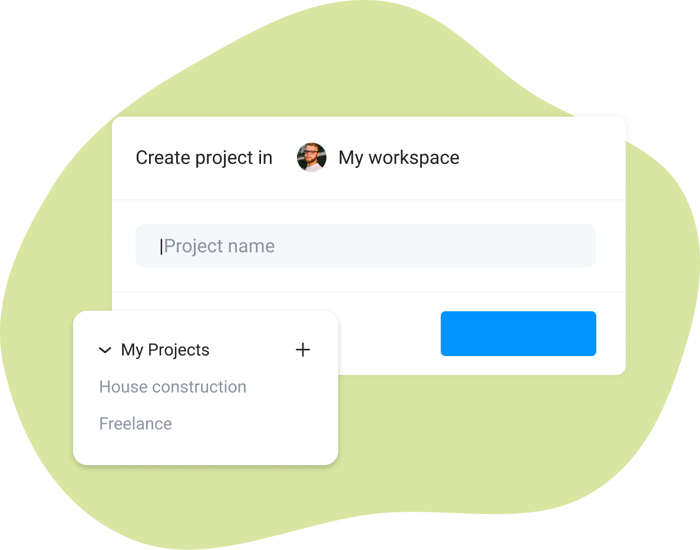This screenshot has width=700, height=550.
Task: Click the "Project name" placeholder text
Action: tap(219, 246)
